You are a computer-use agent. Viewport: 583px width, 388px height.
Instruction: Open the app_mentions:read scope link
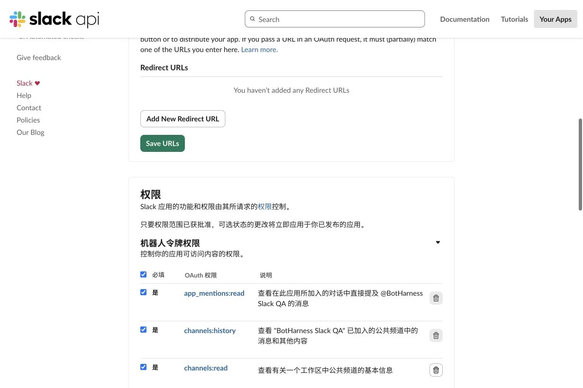pos(214,293)
